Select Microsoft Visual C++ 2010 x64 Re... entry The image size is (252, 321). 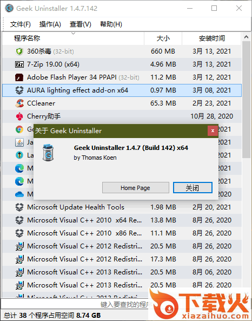pos(84,220)
